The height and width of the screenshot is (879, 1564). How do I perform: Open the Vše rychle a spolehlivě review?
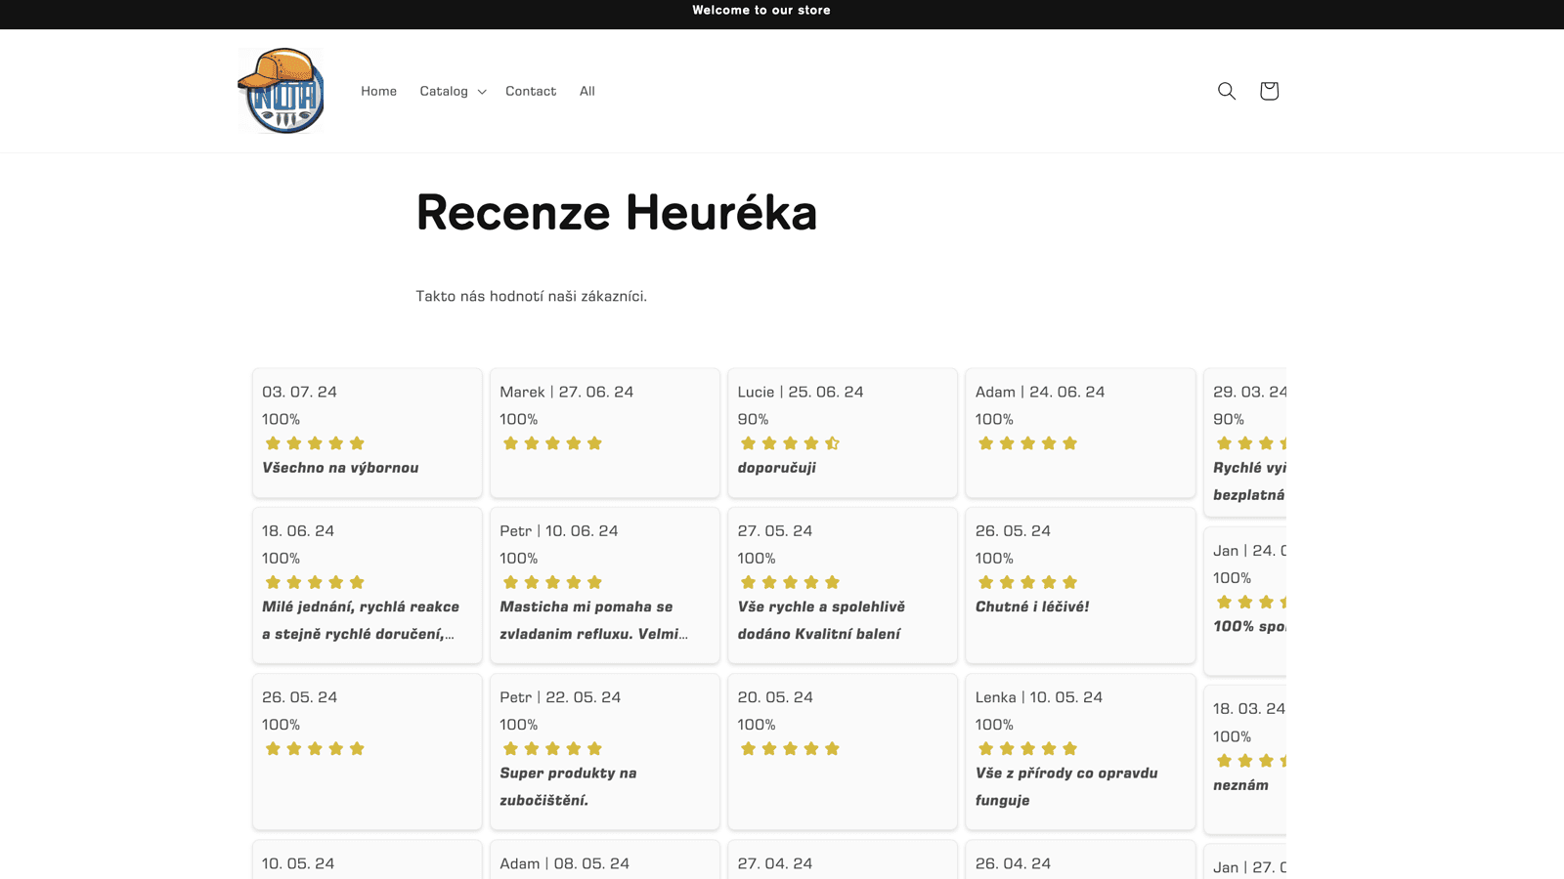(x=821, y=620)
